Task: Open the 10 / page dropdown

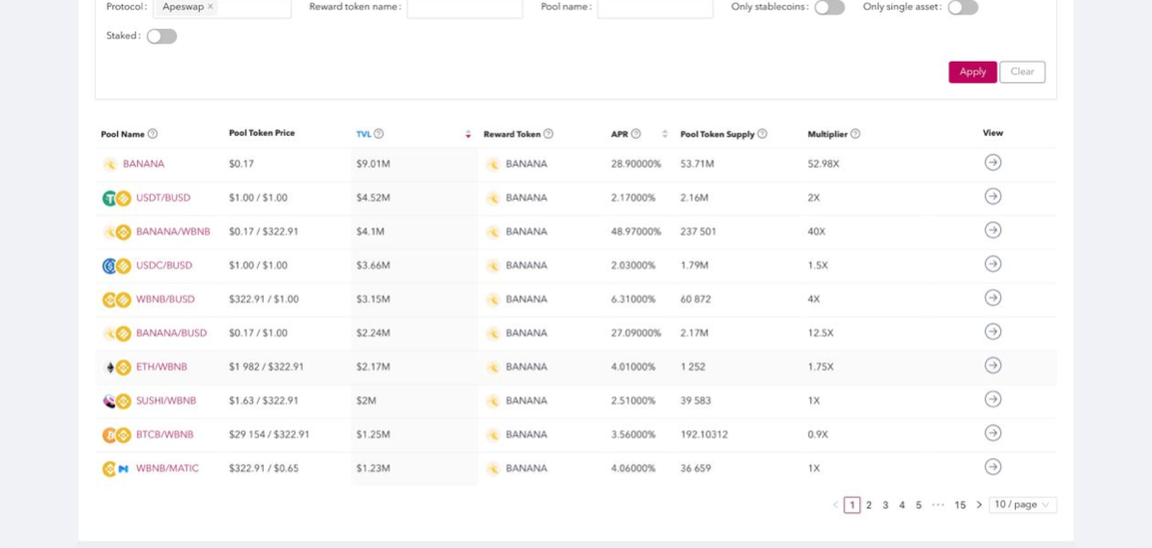Action: (x=1022, y=505)
